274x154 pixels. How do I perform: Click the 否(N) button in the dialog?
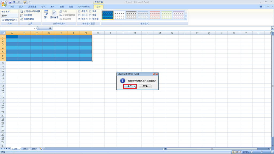[x=145, y=86]
